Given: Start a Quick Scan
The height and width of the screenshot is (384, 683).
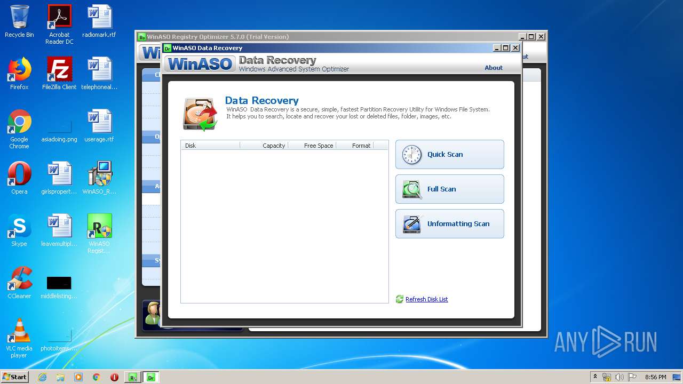Looking at the screenshot, I should tap(449, 155).
